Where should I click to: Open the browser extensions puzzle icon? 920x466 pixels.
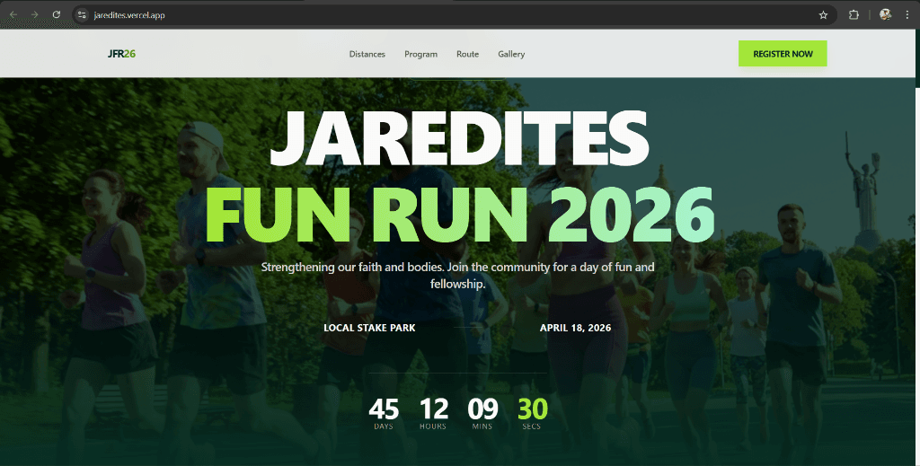click(854, 14)
